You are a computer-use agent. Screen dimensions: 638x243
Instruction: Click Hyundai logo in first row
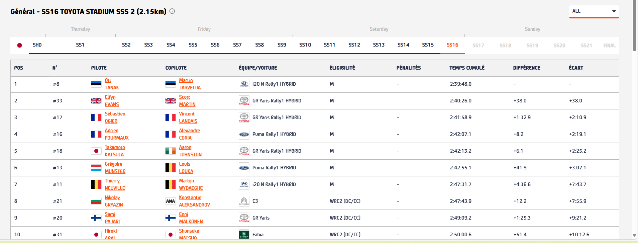[x=244, y=84]
